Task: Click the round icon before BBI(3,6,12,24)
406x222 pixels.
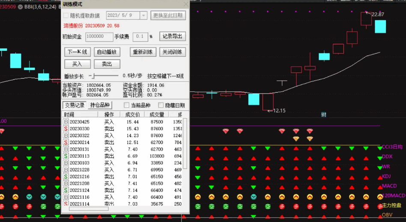Action: (20, 7)
